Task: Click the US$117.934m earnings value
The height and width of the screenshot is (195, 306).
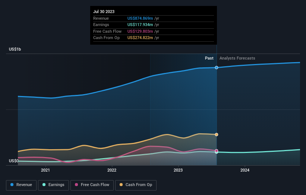Action: pos(140,25)
